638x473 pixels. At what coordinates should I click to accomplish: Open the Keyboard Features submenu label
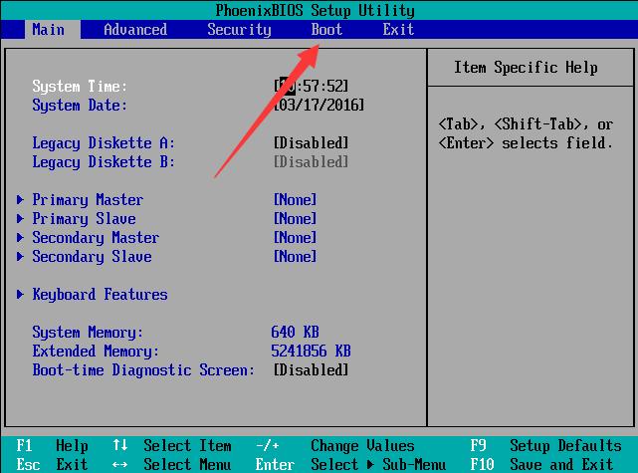(100, 295)
